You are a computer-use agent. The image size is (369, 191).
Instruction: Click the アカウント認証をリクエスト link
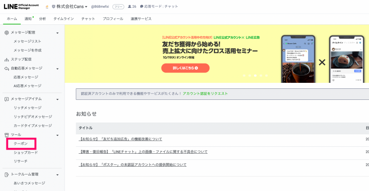(x=205, y=93)
